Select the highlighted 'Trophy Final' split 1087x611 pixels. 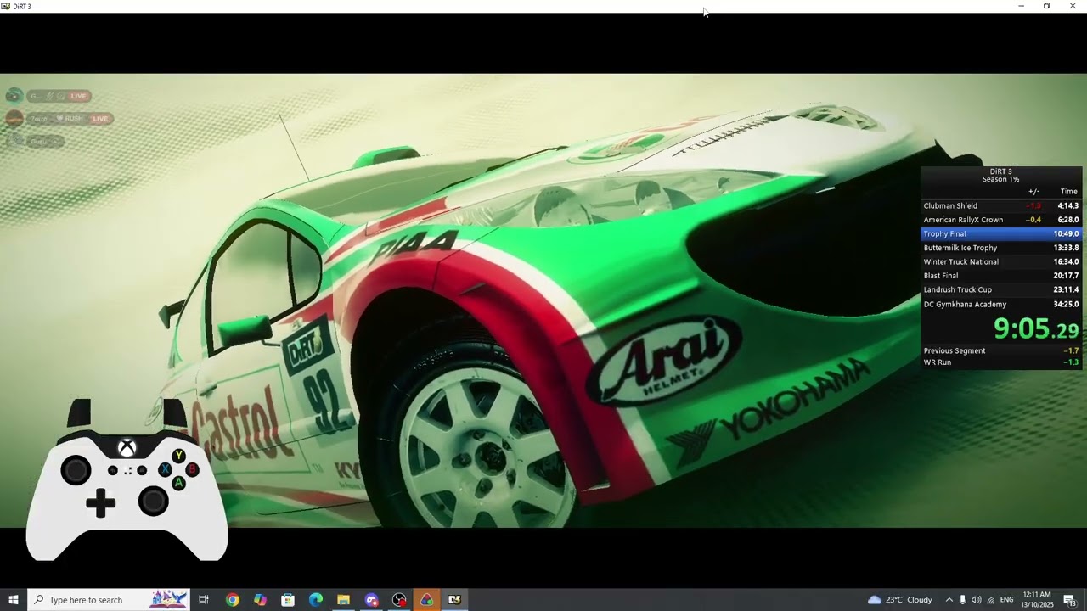(x=1000, y=233)
